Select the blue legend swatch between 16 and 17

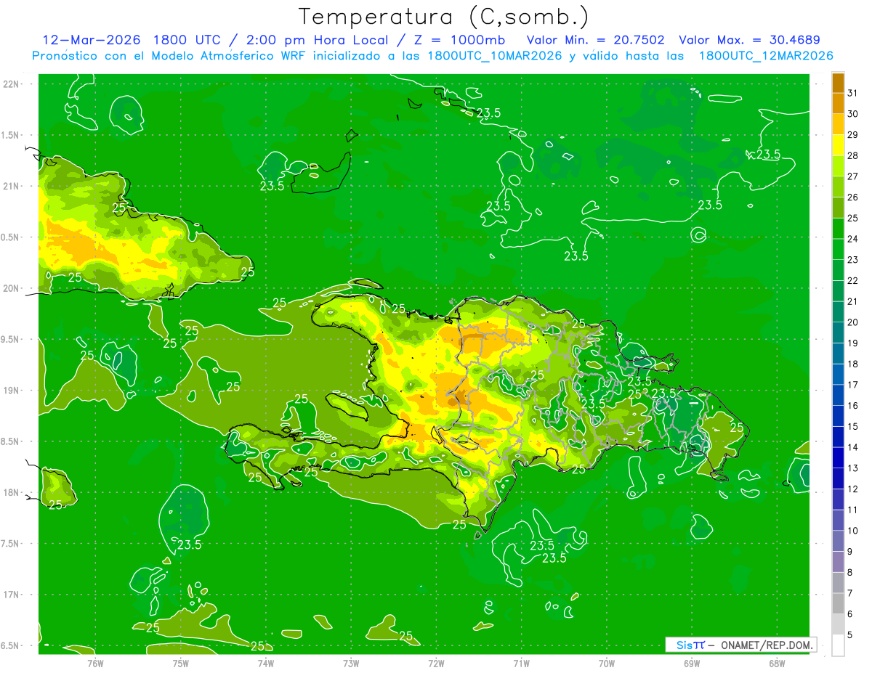coord(838,395)
